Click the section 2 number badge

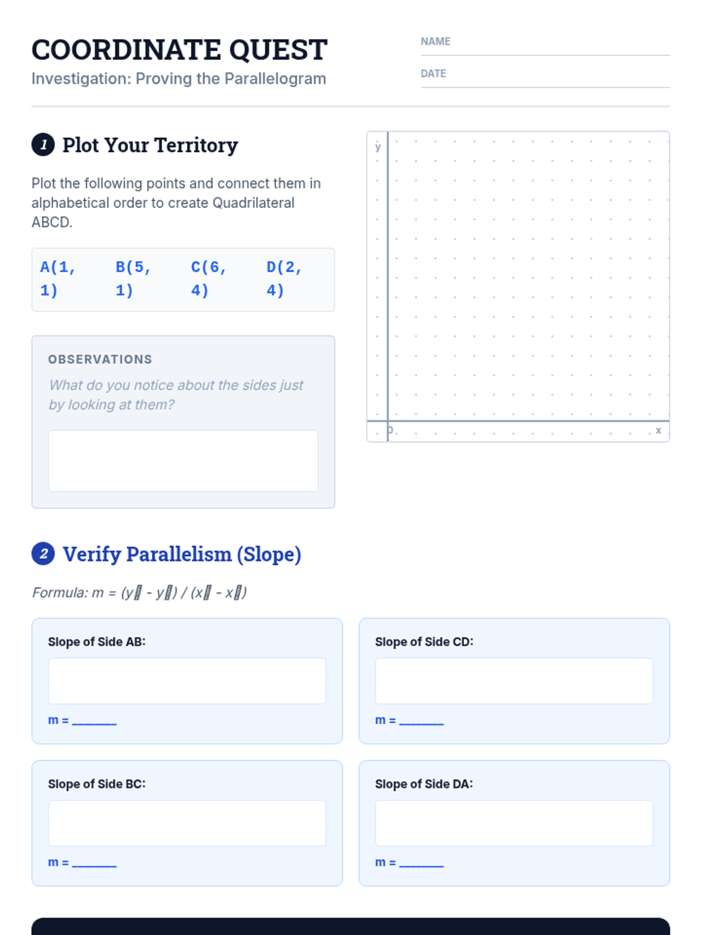point(43,554)
